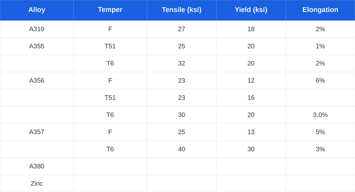Select yield value 18 for A319
The width and height of the screenshot is (355, 192).
click(251, 29)
